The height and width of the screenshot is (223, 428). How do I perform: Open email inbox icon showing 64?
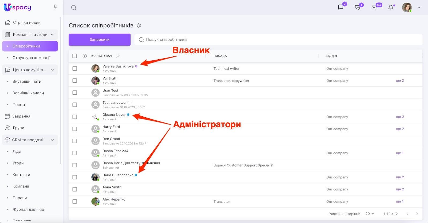(374, 7)
